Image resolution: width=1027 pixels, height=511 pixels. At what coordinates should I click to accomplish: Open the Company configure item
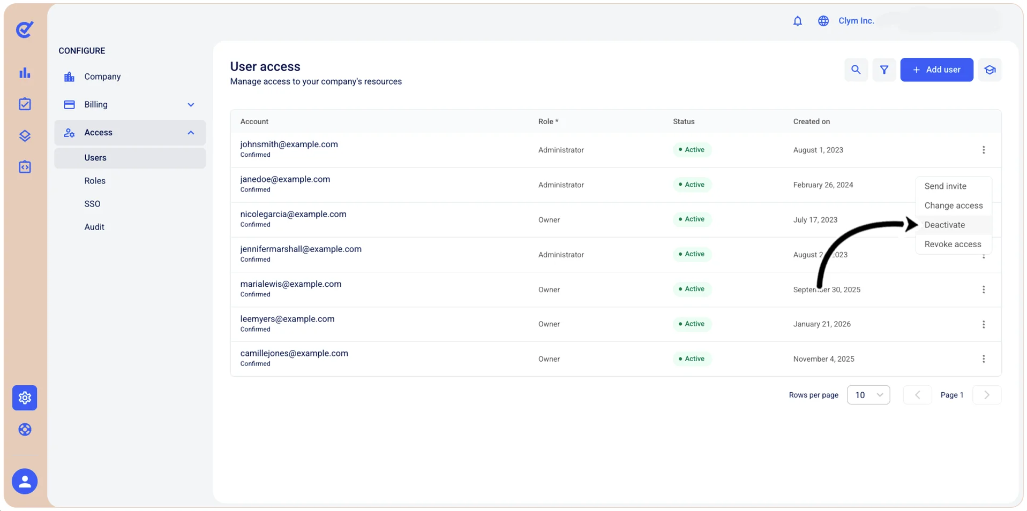click(x=130, y=77)
